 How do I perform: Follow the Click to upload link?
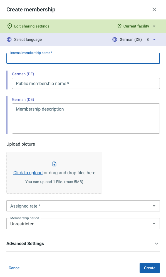click(x=28, y=173)
